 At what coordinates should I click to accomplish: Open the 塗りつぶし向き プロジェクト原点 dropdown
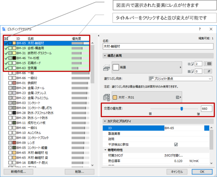tap(181, 79)
